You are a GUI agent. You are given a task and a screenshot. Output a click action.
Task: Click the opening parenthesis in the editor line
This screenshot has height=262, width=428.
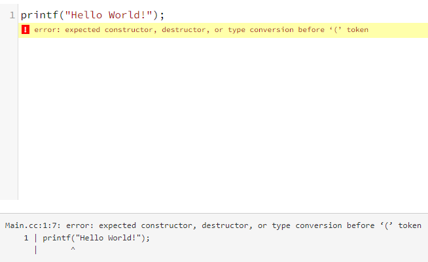coord(62,15)
